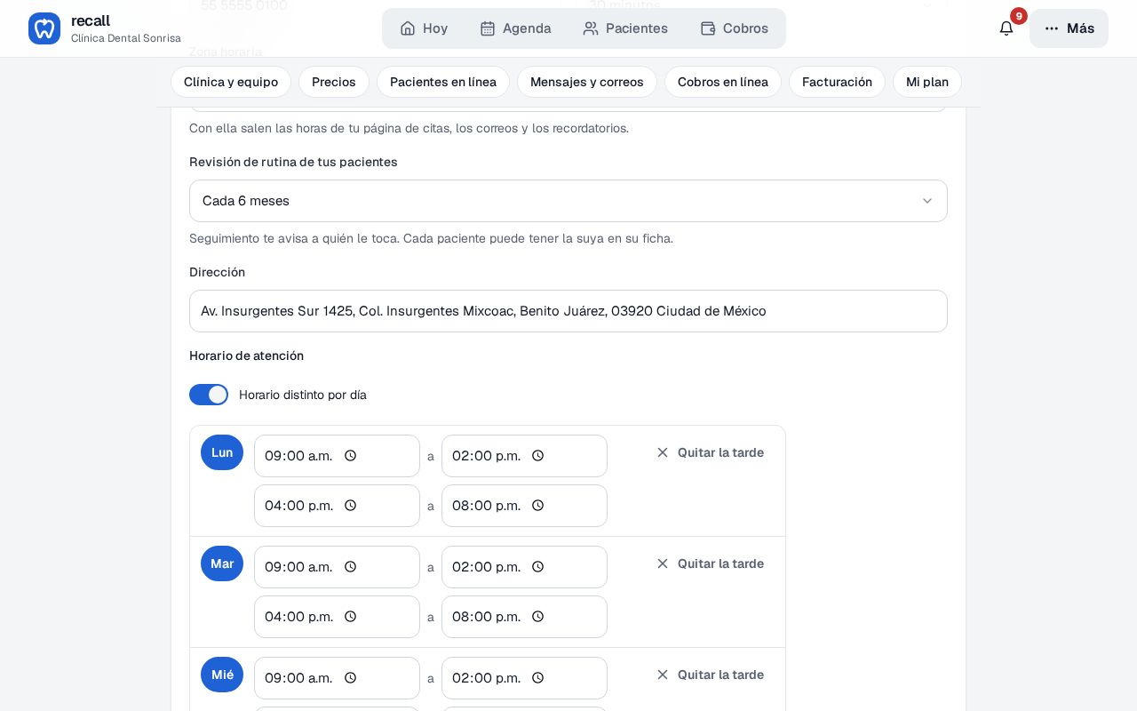Click the red 9 notification badge
Image resolution: width=1137 pixels, height=711 pixels.
1019,16
